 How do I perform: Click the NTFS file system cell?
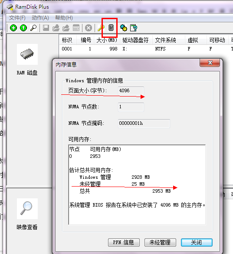point(160,49)
